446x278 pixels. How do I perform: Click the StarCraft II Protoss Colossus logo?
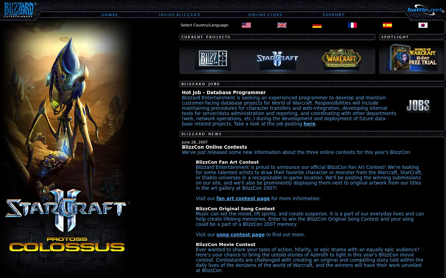coord(67,221)
